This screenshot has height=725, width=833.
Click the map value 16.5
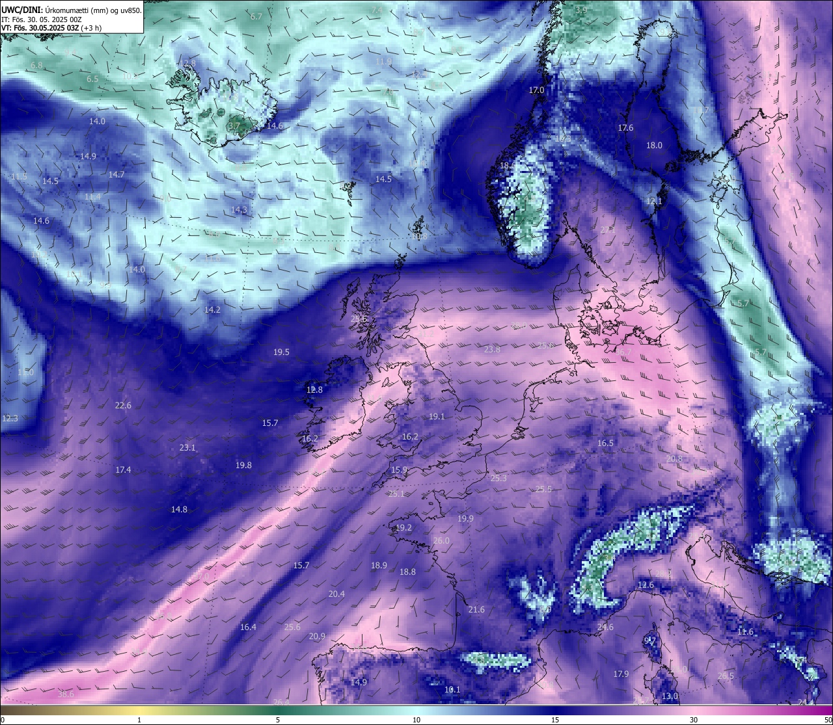click(x=605, y=443)
